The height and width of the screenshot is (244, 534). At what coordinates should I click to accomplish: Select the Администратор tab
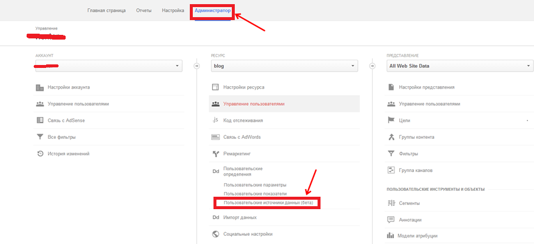point(212,11)
